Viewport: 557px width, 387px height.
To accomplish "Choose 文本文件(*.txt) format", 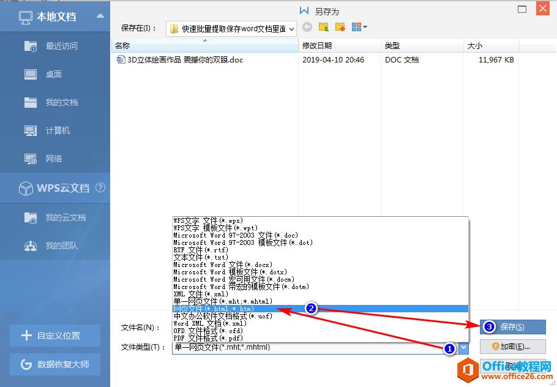I will tap(320, 257).
